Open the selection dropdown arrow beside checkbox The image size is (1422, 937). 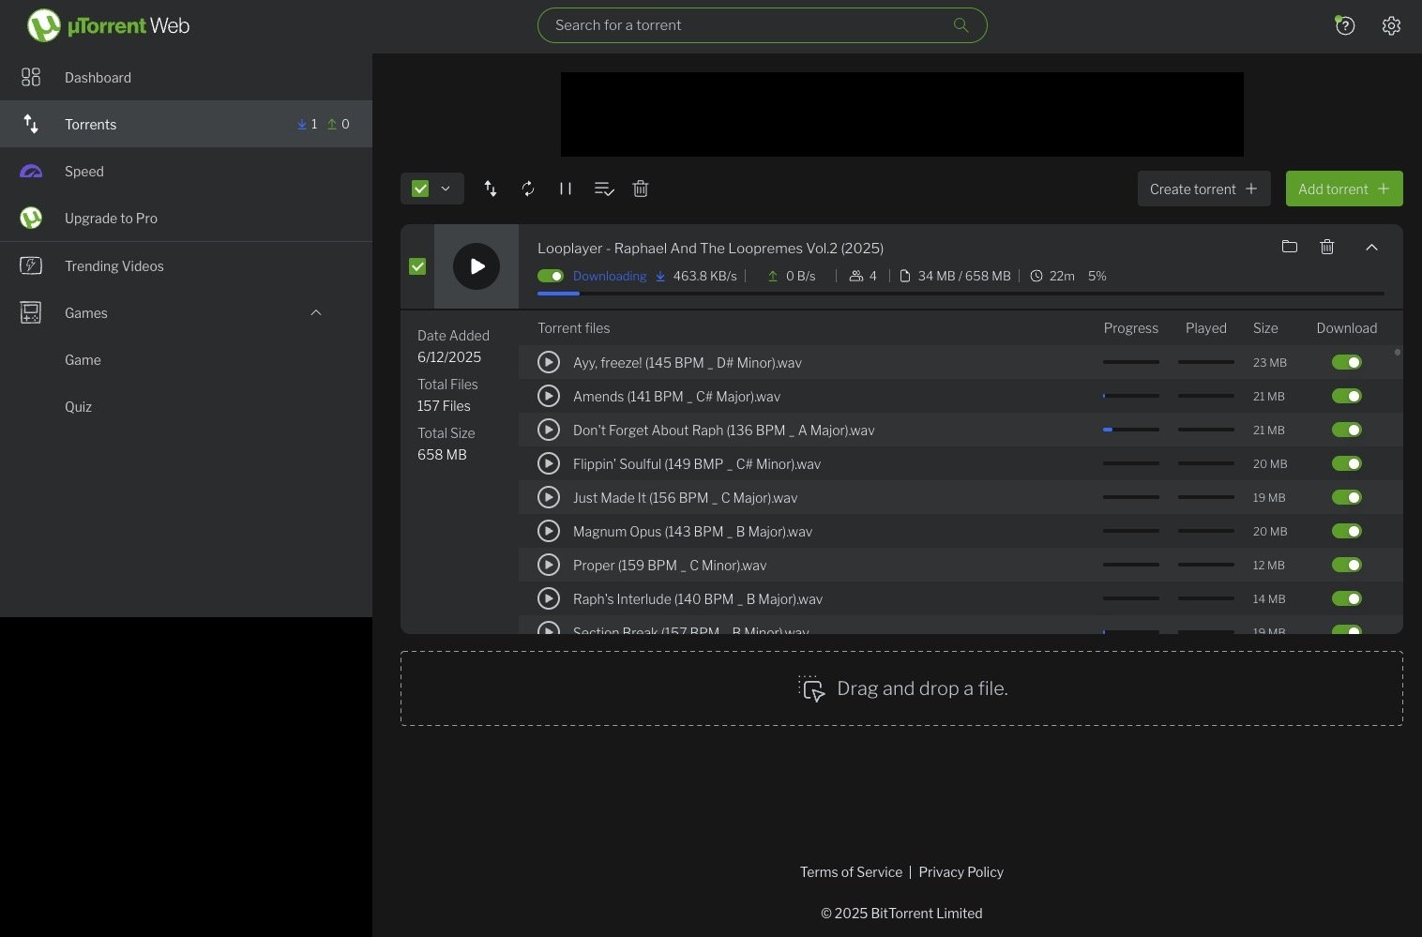tap(446, 189)
